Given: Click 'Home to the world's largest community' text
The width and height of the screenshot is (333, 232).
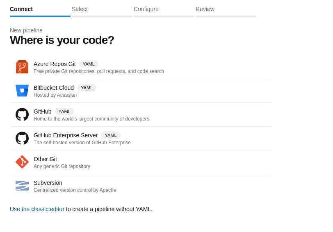Looking at the screenshot, I should [91, 119].
